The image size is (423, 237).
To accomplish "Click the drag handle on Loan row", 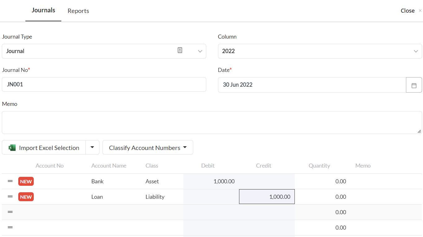I will click(x=10, y=197).
